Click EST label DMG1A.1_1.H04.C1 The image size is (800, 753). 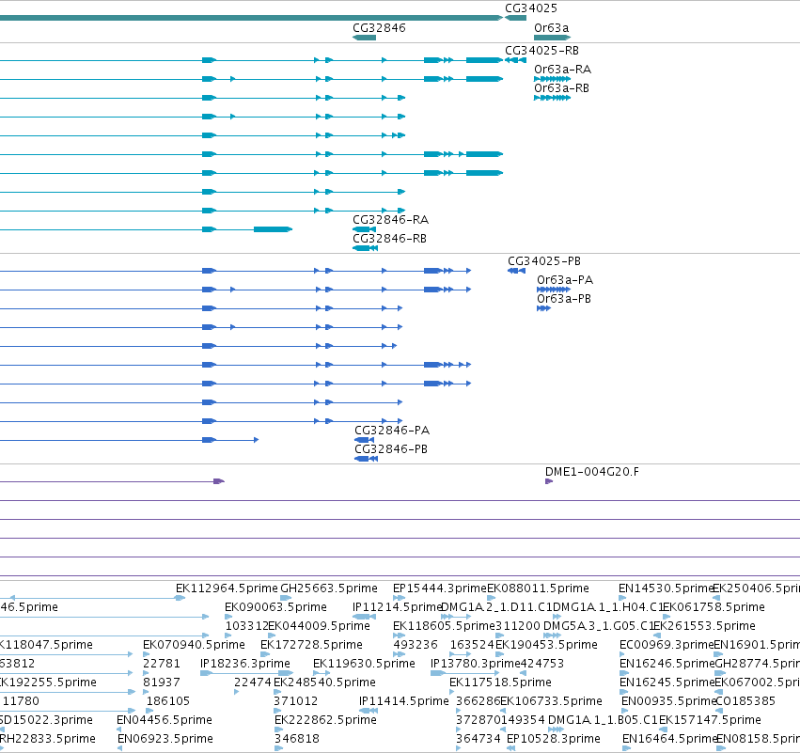click(x=608, y=607)
